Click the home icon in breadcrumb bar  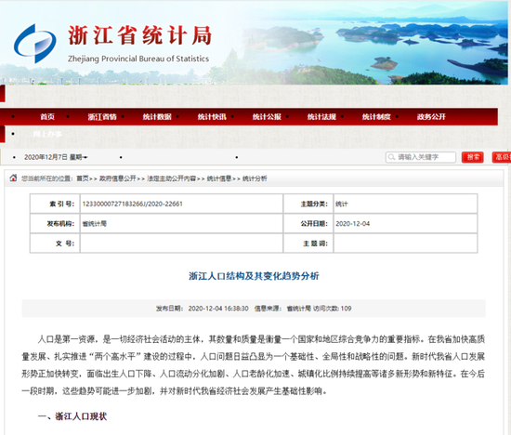pyautogui.click(x=13, y=178)
